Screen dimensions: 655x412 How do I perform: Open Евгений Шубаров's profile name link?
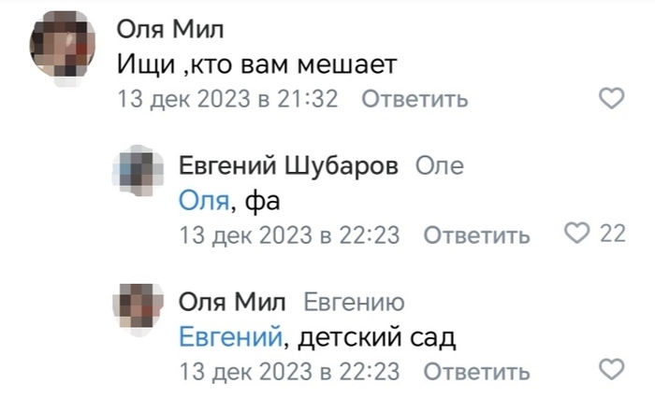289,166
